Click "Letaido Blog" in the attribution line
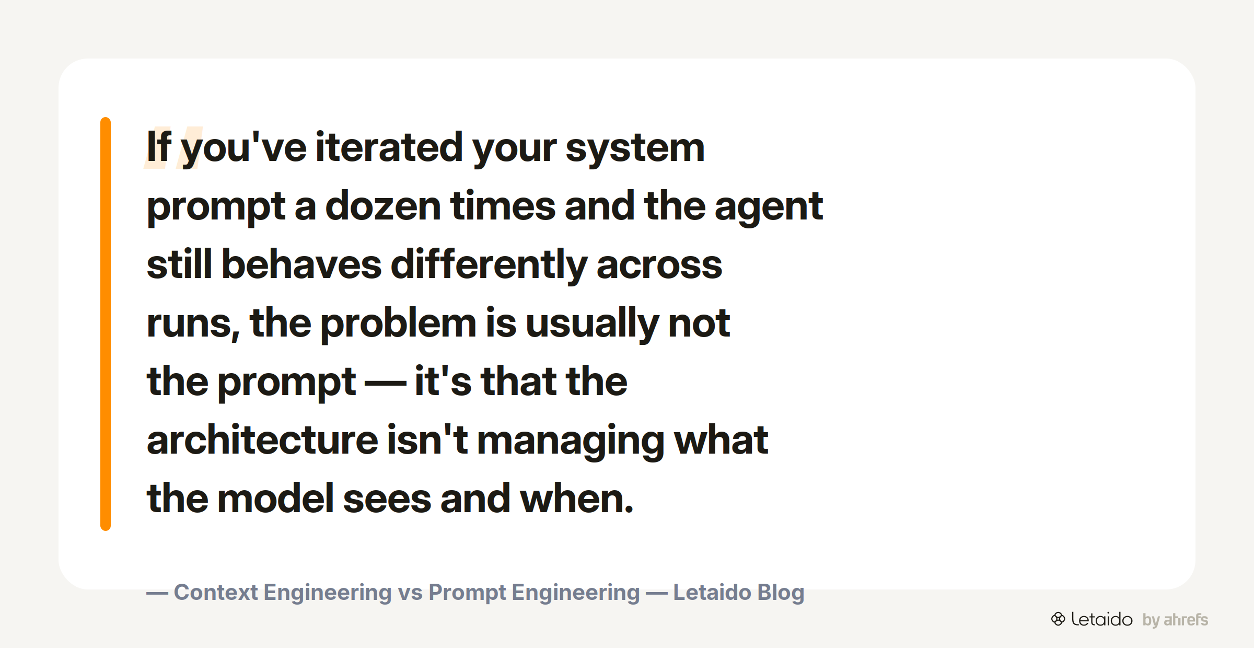The height and width of the screenshot is (648, 1254). pos(739,593)
